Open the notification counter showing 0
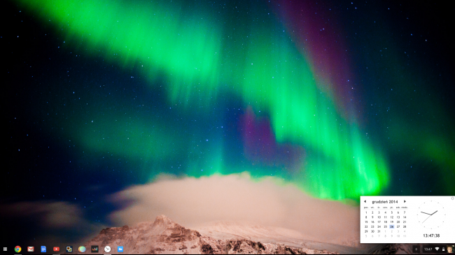455x255 pixels. (x=416, y=249)
